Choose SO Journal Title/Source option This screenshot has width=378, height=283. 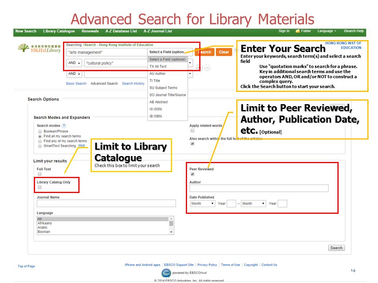click(168, 95)
